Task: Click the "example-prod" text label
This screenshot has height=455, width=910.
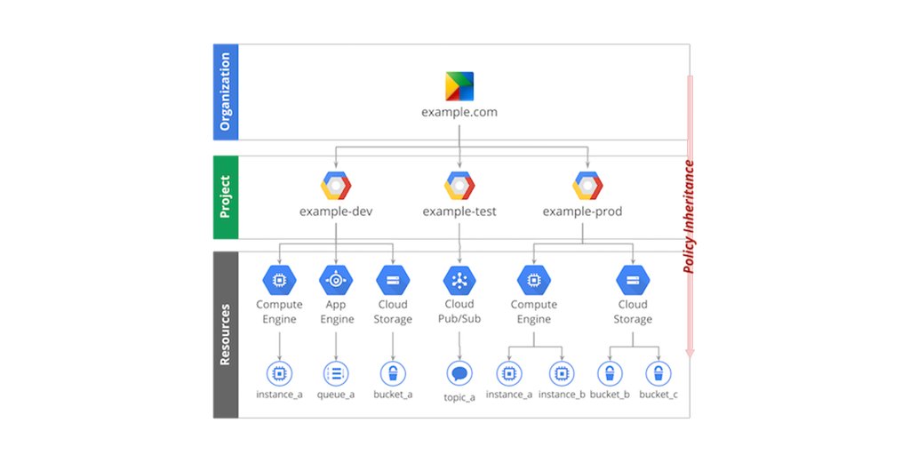Action: [x=582, y=212]
